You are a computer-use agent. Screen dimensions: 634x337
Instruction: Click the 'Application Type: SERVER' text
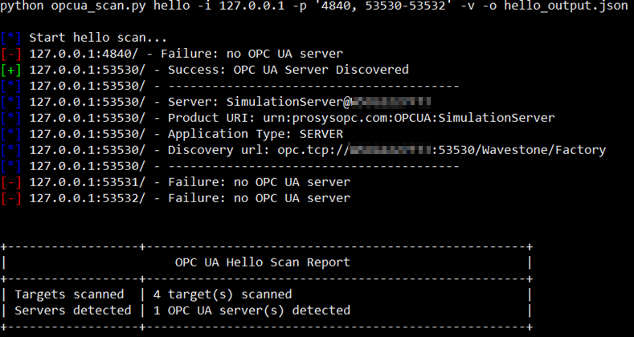click(256, 134)
